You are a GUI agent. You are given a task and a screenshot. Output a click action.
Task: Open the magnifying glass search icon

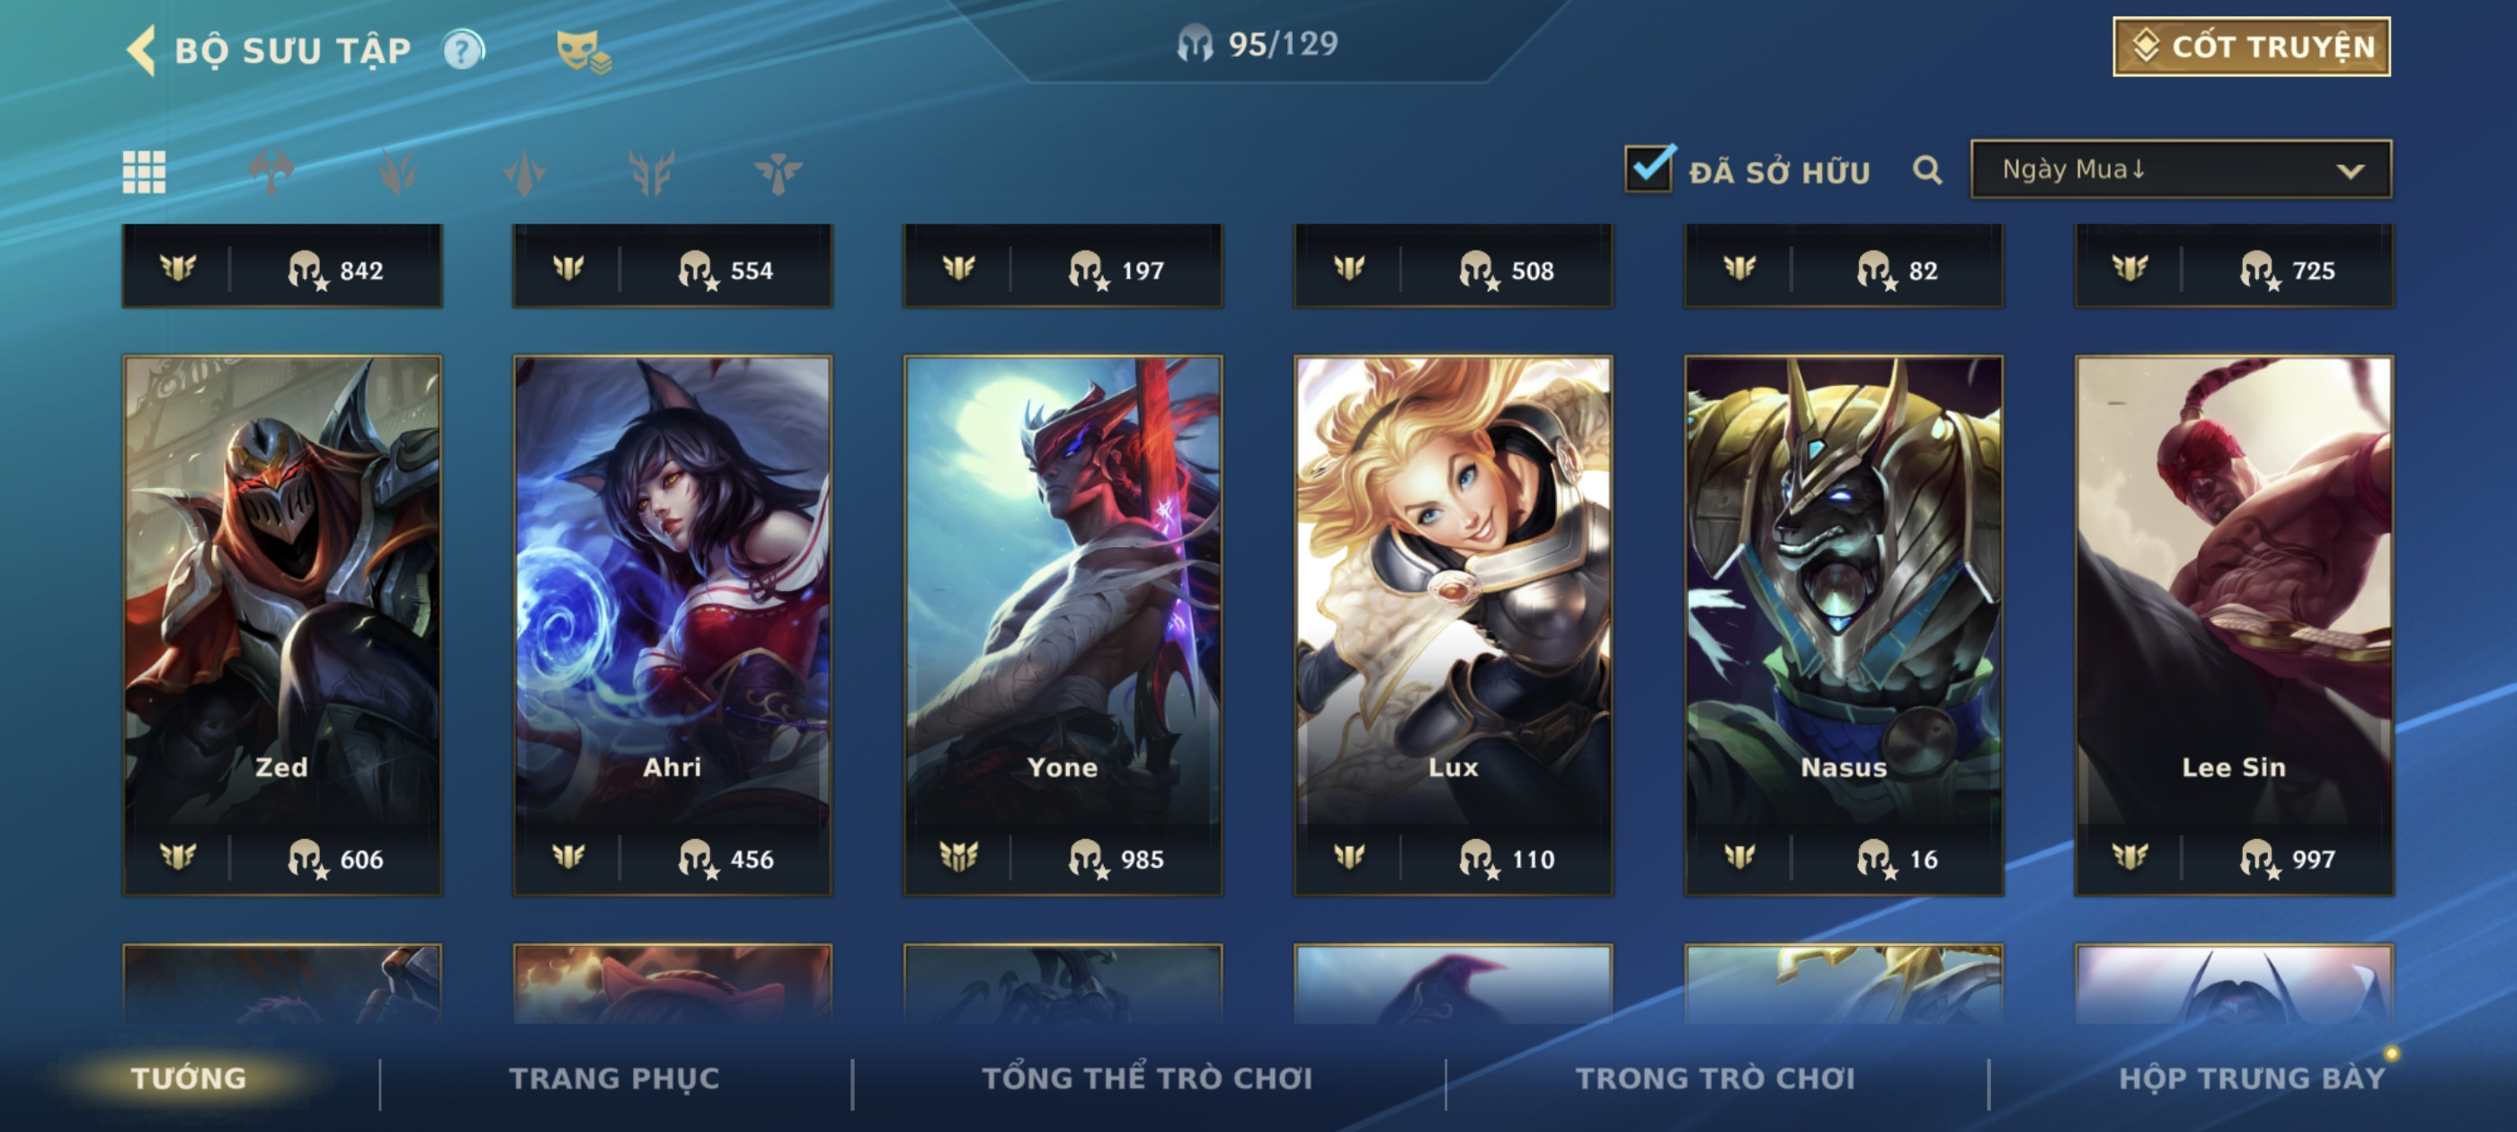click(1926, 171)
